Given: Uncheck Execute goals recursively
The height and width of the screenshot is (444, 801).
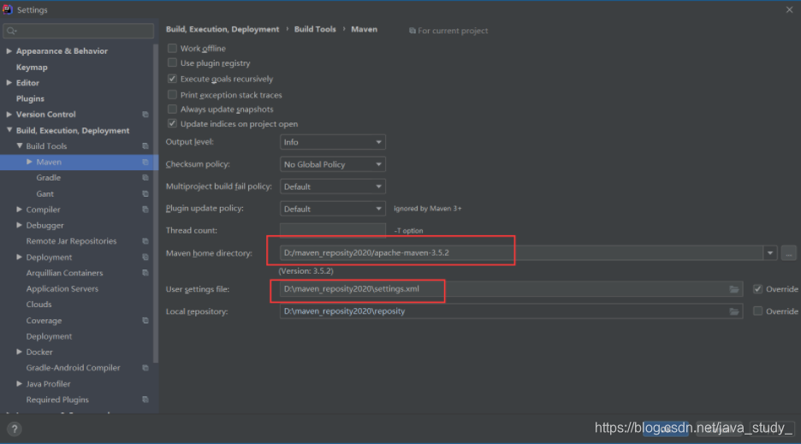Looking at the screenshot, I should pos(172,79).
